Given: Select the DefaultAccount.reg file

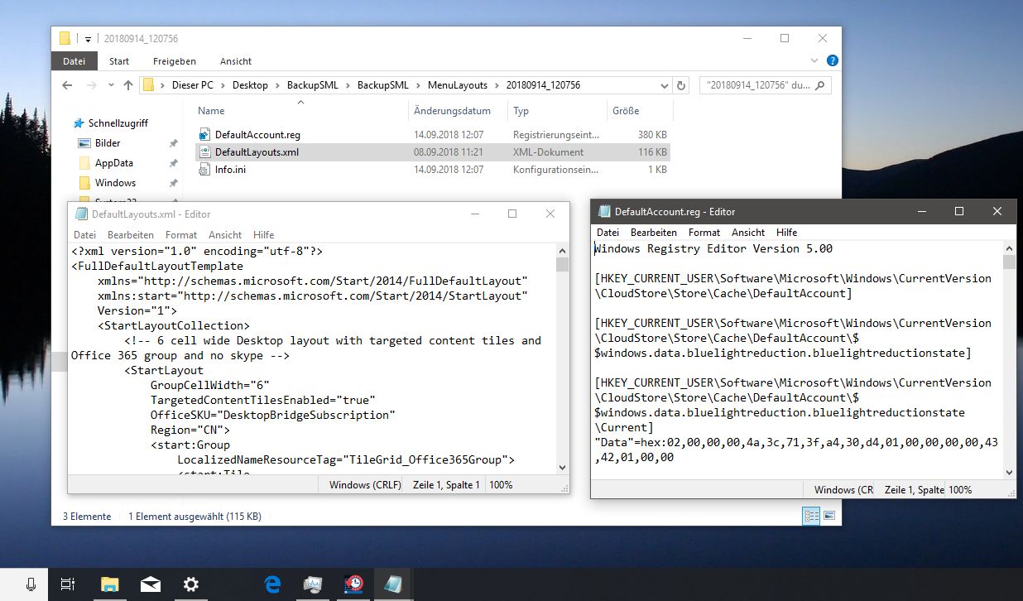Looking at the screenshot, I should point(433,134).
